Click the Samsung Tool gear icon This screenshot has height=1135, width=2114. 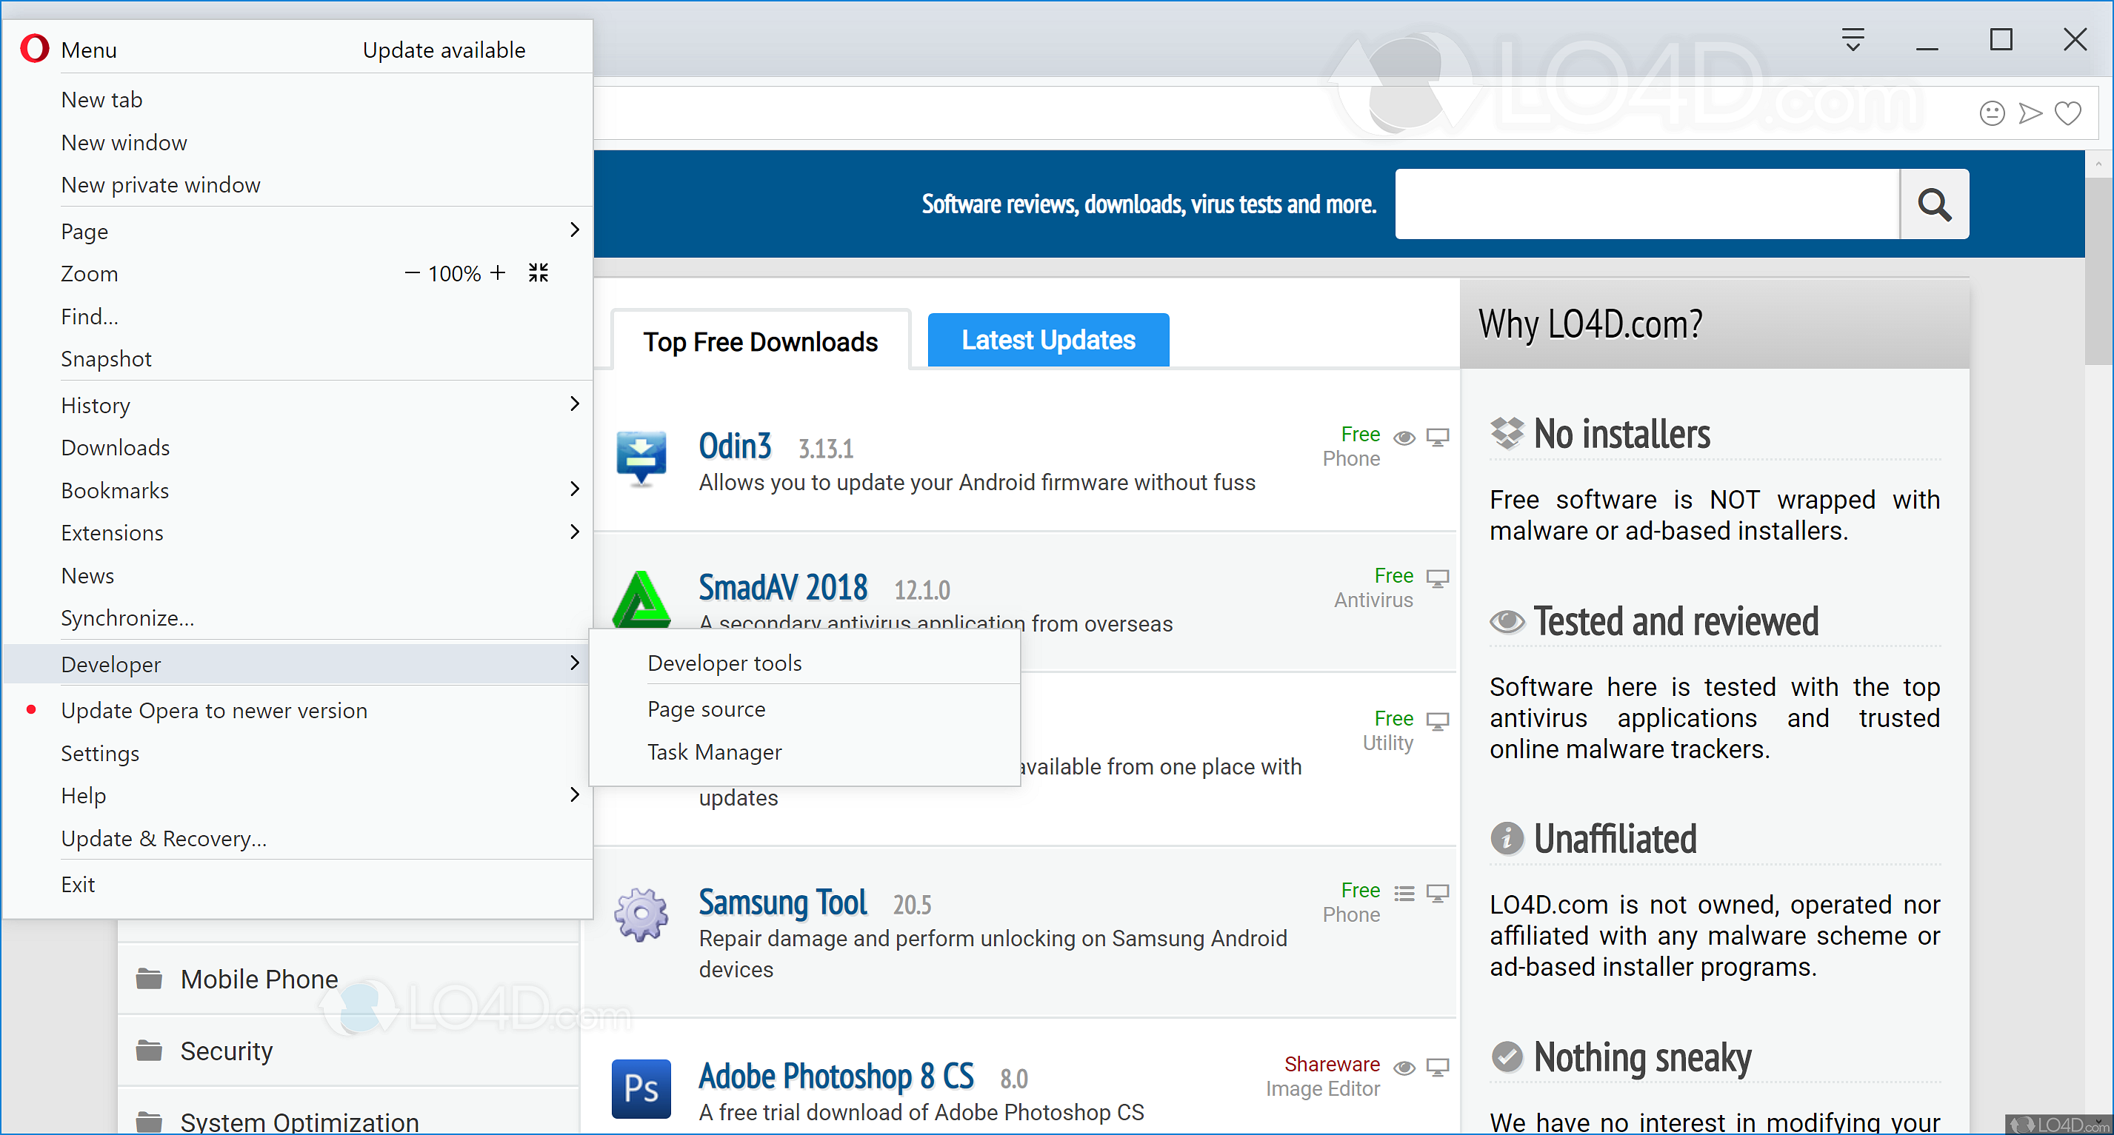(641, 914)
